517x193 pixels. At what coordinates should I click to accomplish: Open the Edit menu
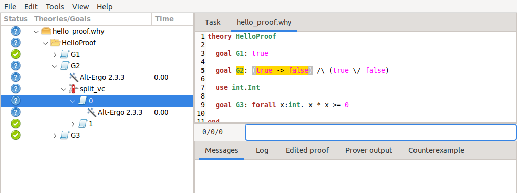[x=31, y=6]
